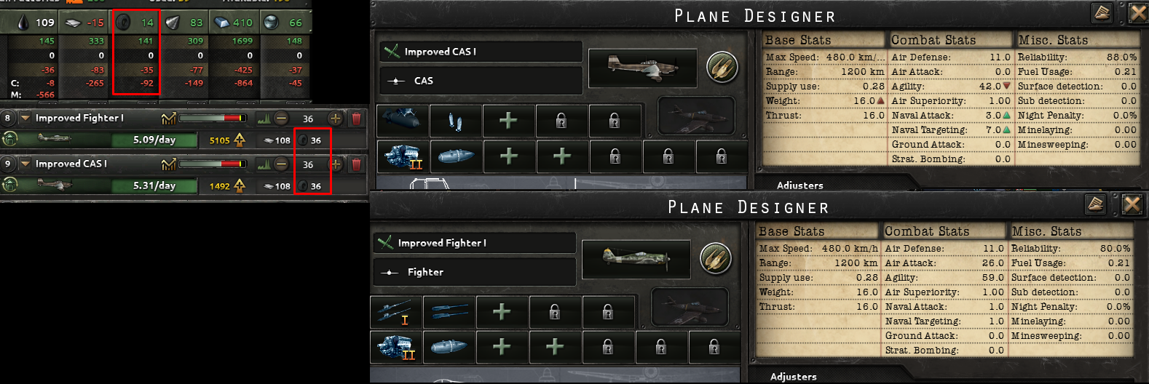Open the CAS role type selector

[x=481, y=81]
